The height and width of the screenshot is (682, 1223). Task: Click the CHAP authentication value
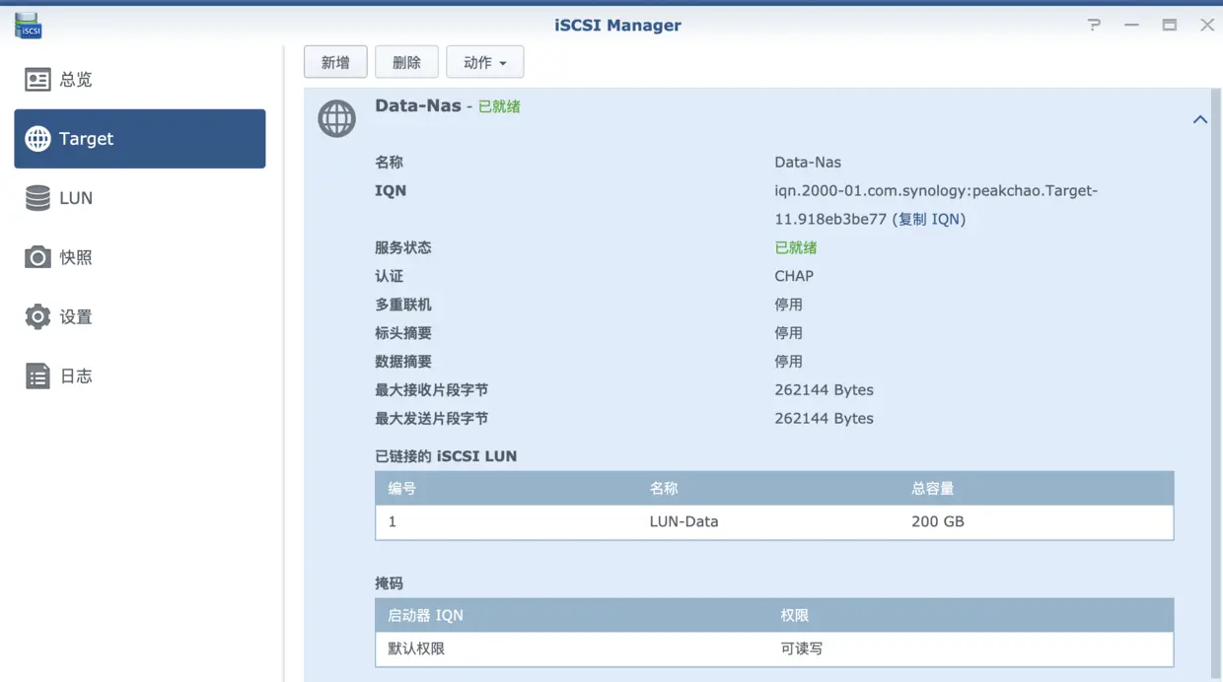point(794,275)
